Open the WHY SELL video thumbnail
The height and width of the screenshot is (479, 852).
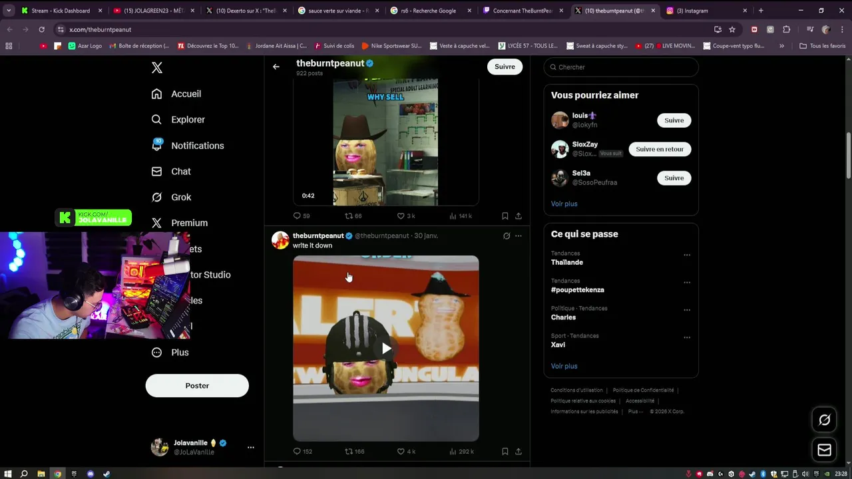(386, 142)
